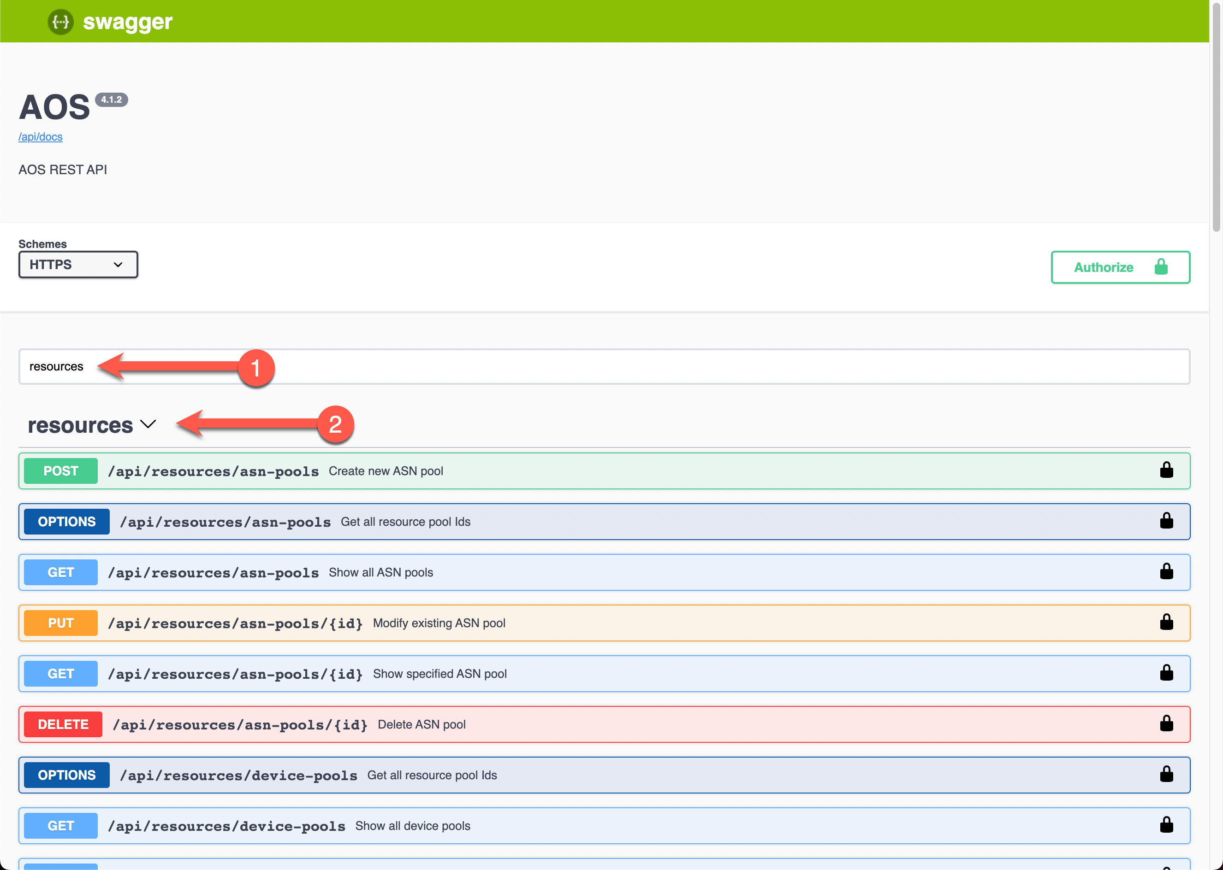
Task: Expand GET badge for 'Show all ASN pools'
Action: click(60, 572)
